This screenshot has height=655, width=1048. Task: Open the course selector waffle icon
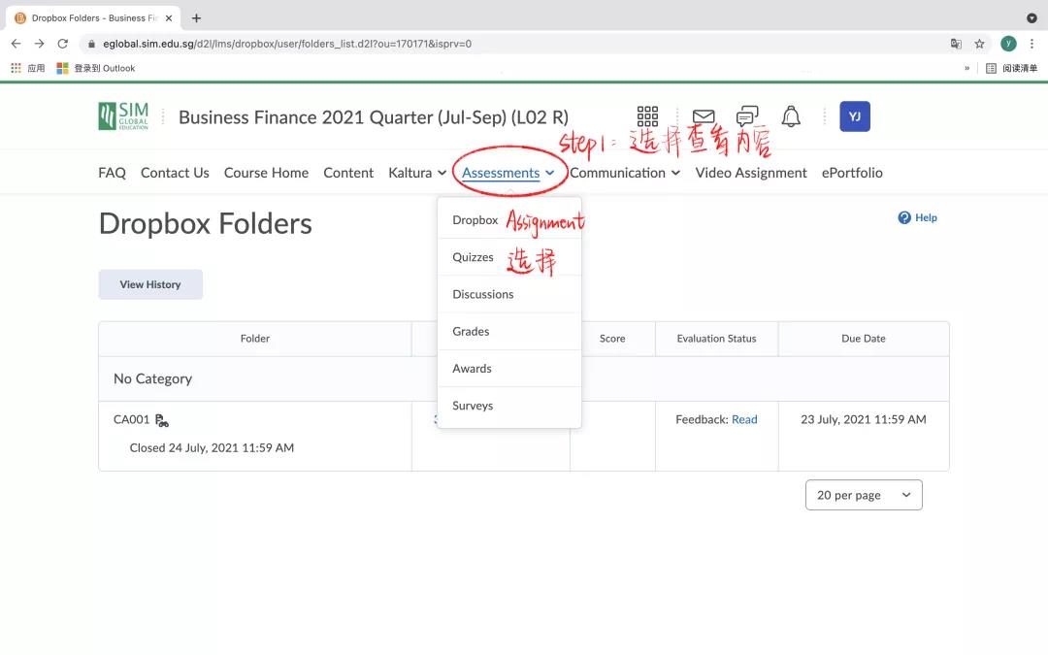coord(647,116)
